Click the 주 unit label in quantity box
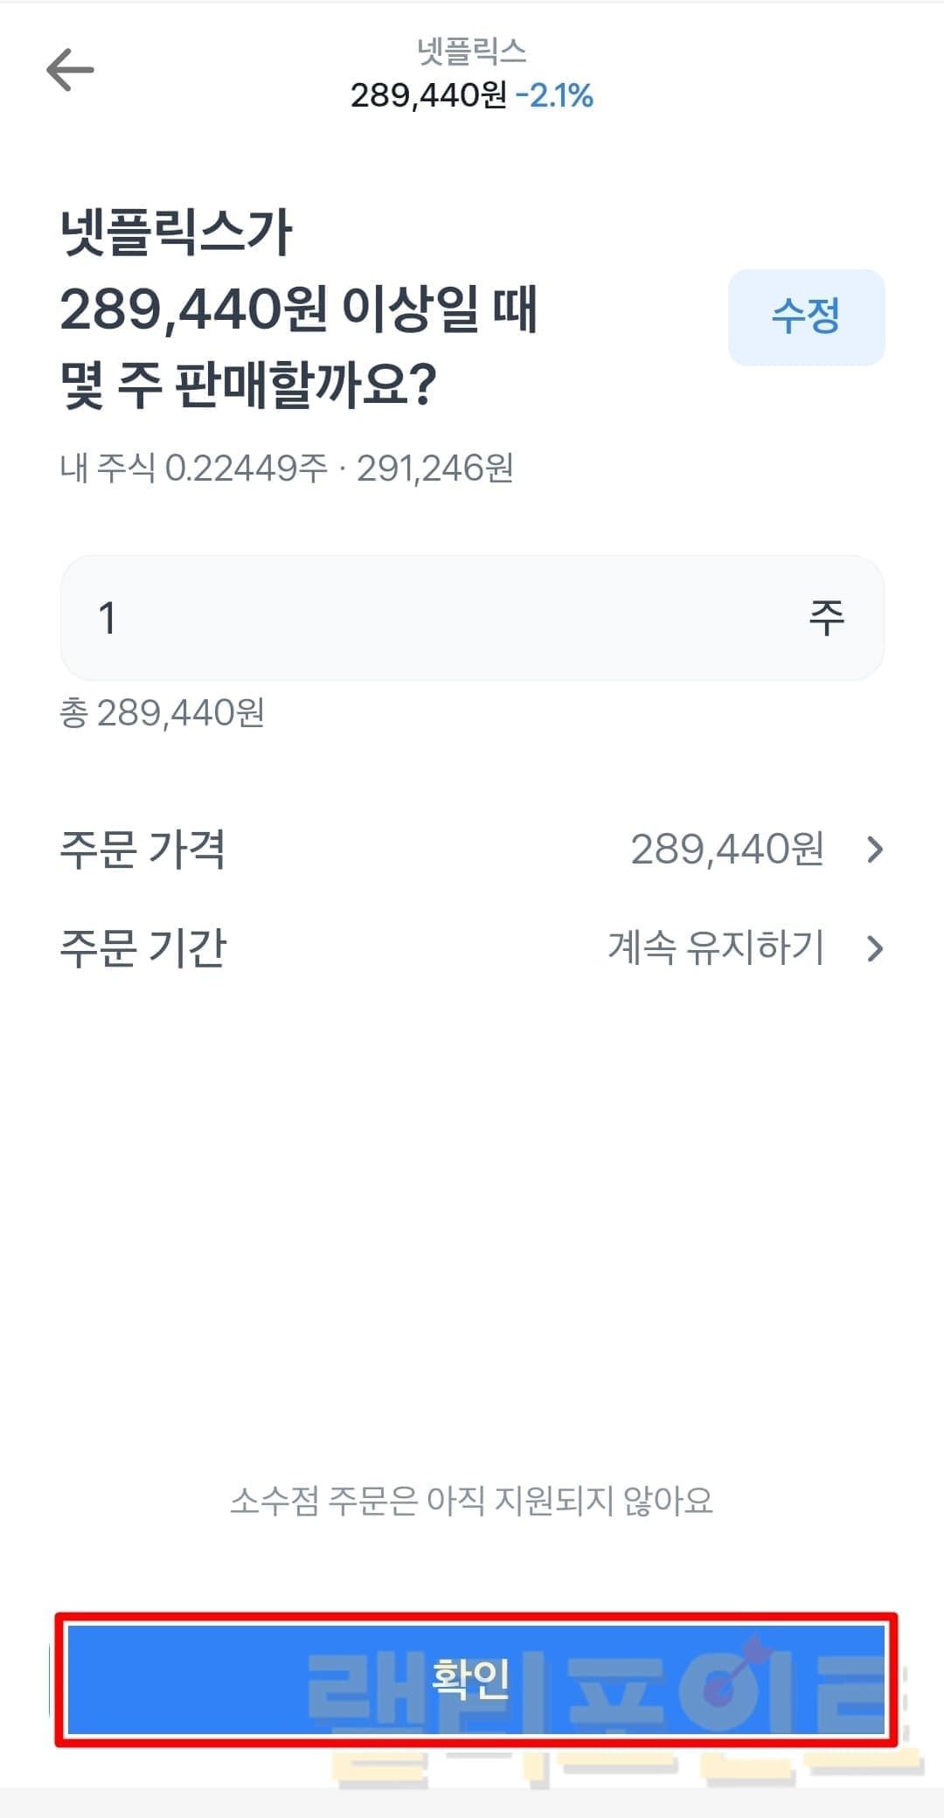 pos(826,618)
